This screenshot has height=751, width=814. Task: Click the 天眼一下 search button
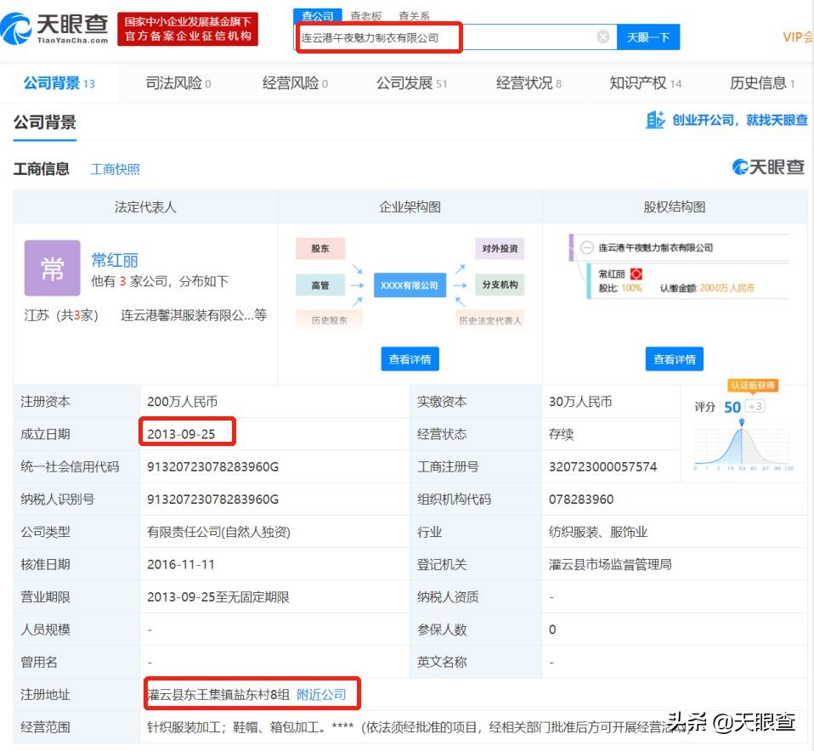coord(649,37)
